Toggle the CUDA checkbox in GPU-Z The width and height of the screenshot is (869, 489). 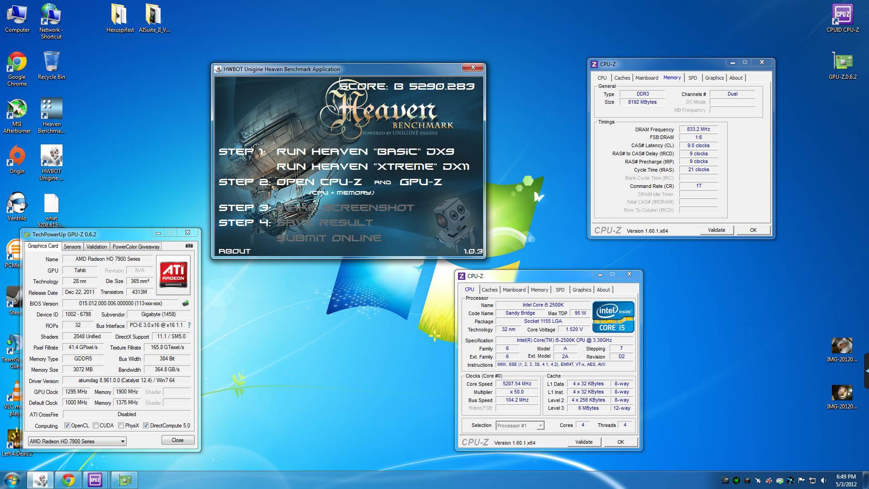[x=95, y=426]
